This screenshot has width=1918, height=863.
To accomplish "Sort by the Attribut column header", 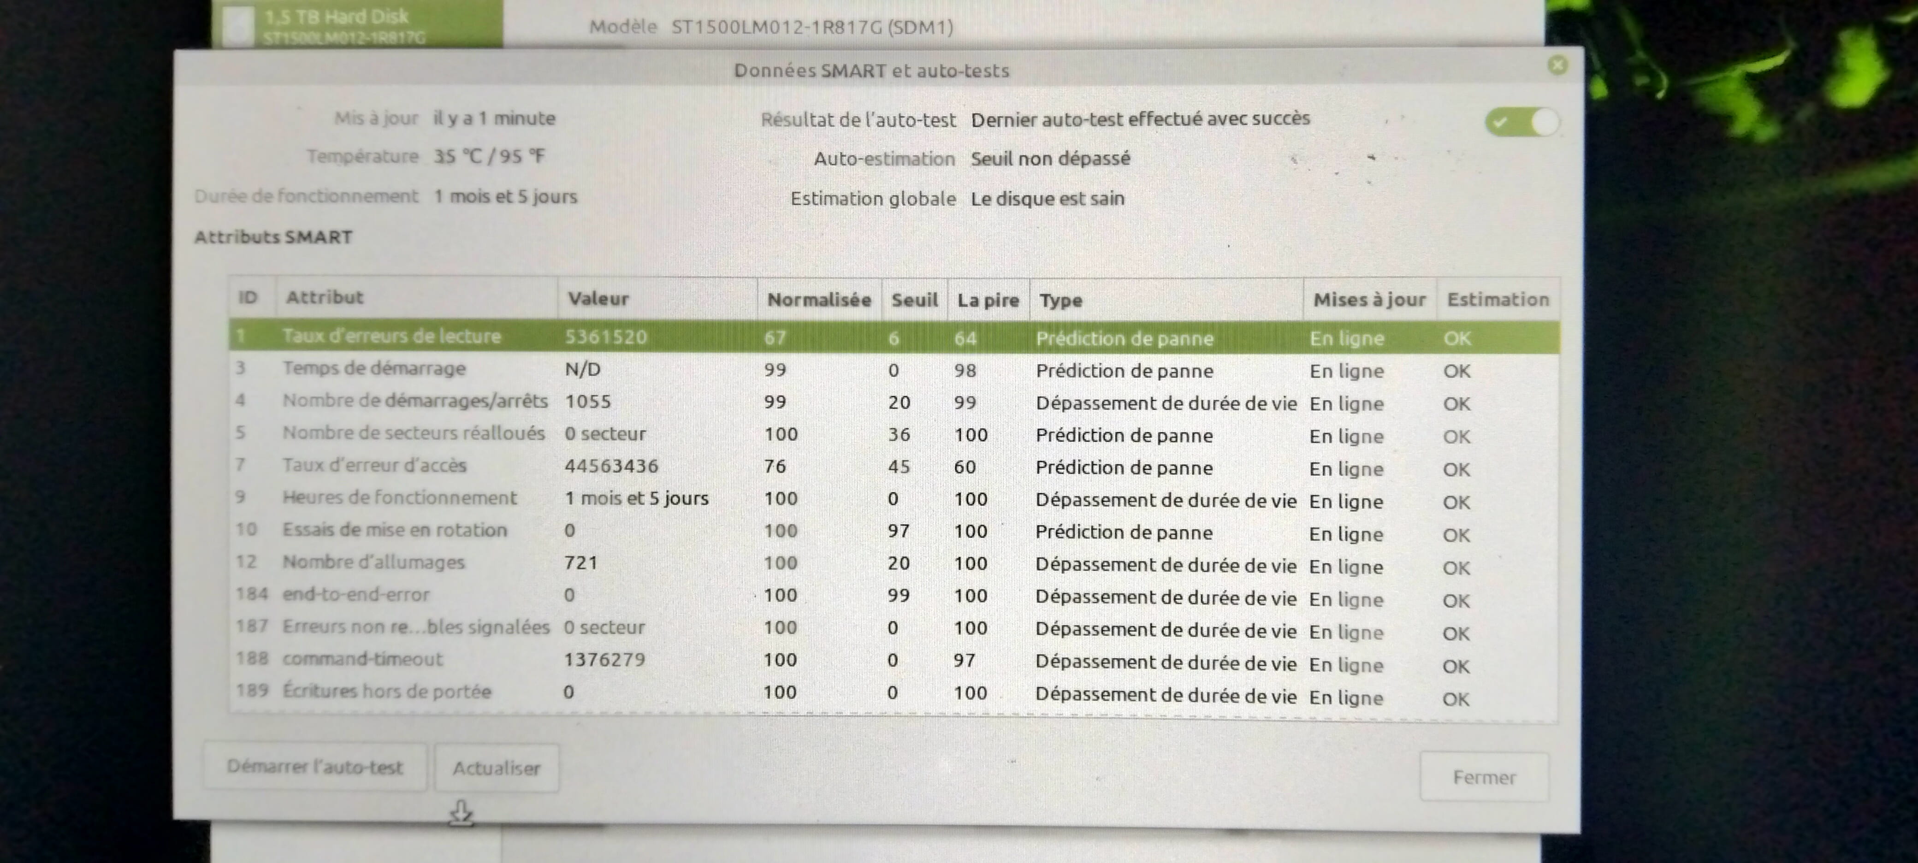I will [416, 298].
